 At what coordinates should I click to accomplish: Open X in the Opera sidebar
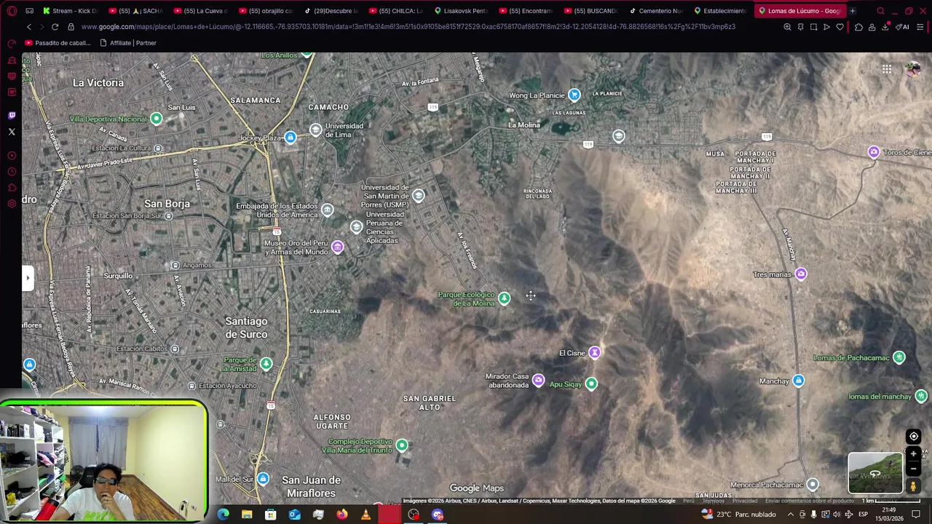12,132
